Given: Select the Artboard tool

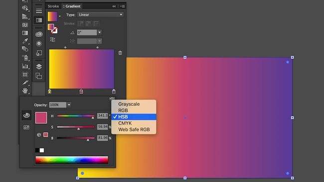Looking at the screenshot, I should (x=25, y=74).
